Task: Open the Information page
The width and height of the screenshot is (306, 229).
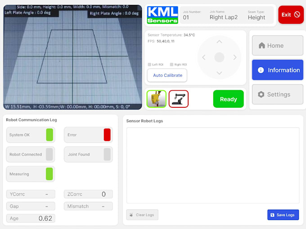Action: (x=277, y=70)
